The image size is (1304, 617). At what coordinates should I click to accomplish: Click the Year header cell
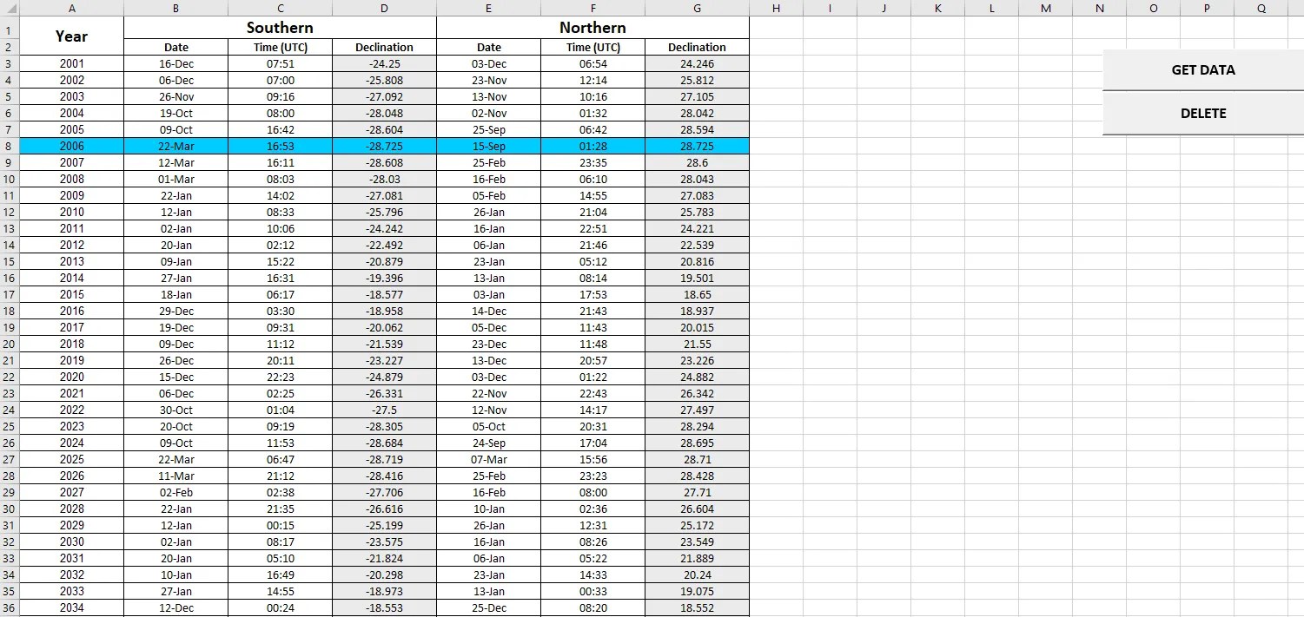coord(72,36)
